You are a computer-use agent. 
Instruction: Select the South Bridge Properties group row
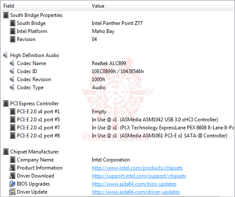tap(36, 15)
